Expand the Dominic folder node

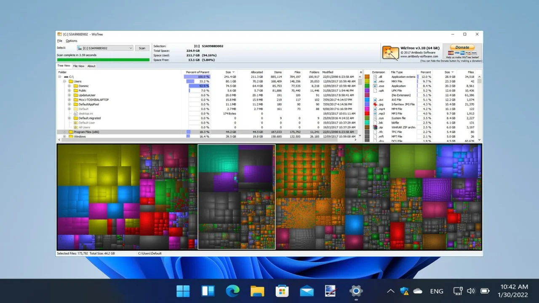pos(69,86)
